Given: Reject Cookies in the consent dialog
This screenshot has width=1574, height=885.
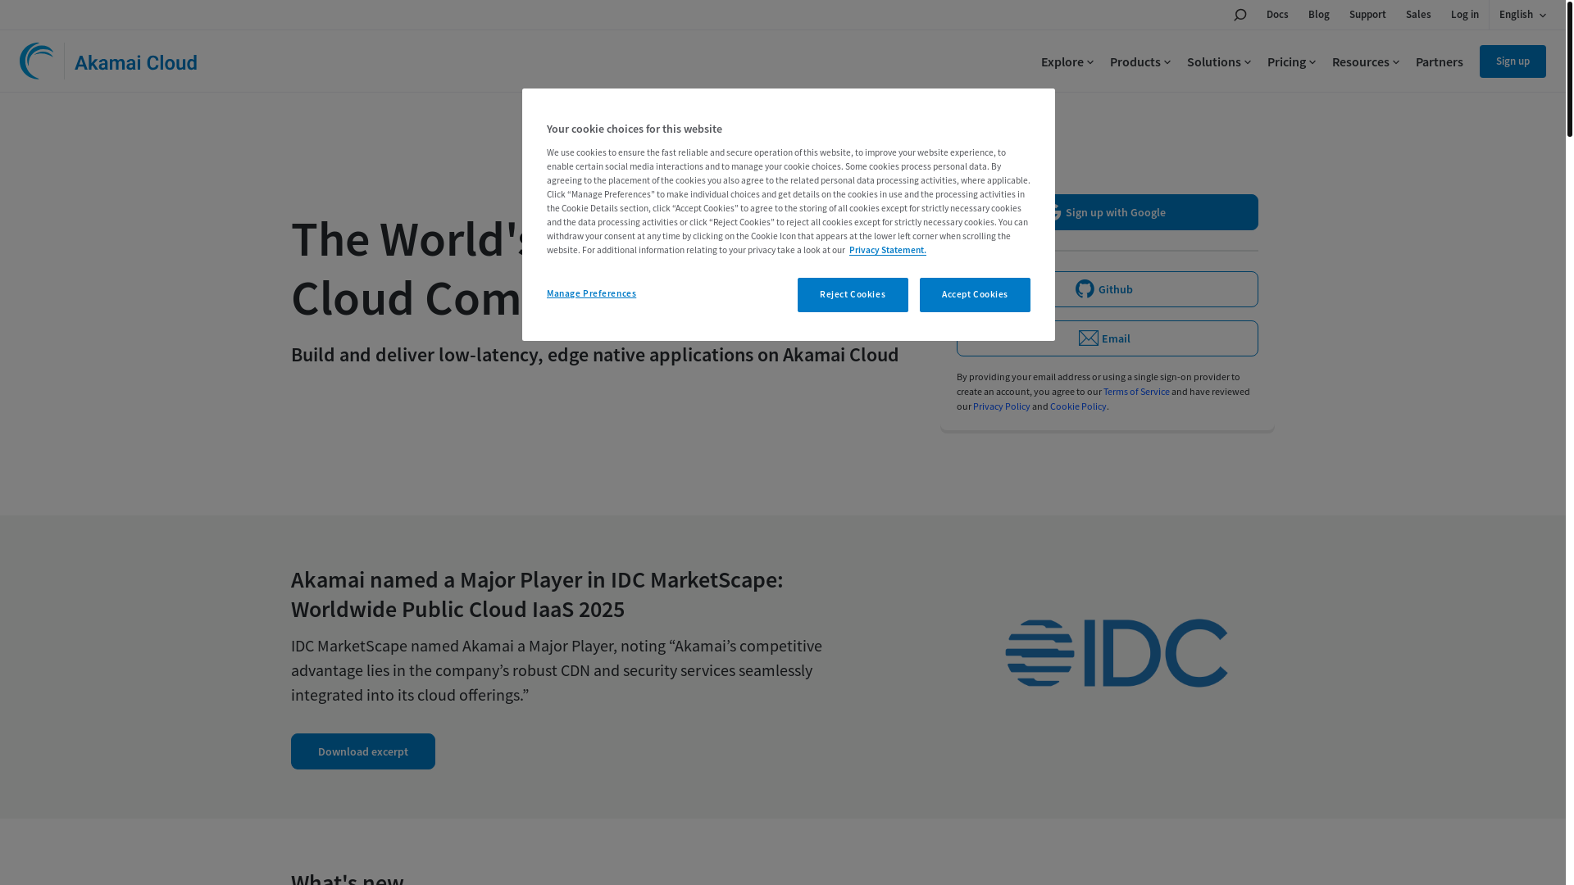Looking at the screenshot, I should tap(853, 295).
